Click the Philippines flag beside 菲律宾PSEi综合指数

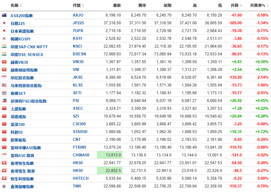click(4, 101)
